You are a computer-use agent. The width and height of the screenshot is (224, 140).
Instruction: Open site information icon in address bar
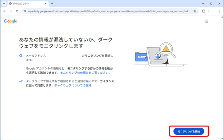coord(25,11)
